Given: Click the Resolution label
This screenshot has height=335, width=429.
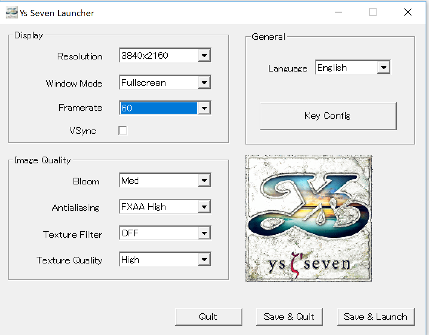Looking at the screenshot, I should [80, 56].
